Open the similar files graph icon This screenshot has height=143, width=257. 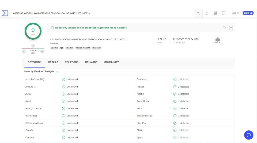231,28
